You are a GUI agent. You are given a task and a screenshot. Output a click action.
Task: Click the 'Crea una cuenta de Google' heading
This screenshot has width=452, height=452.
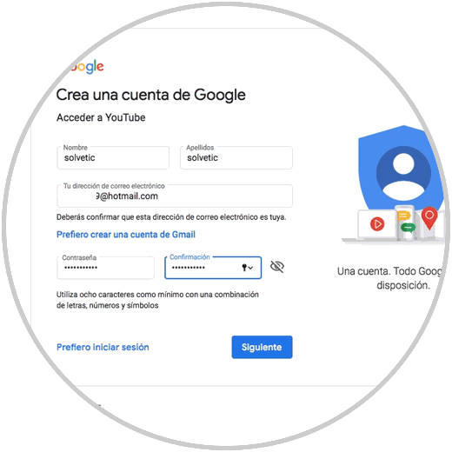point(150,96)
